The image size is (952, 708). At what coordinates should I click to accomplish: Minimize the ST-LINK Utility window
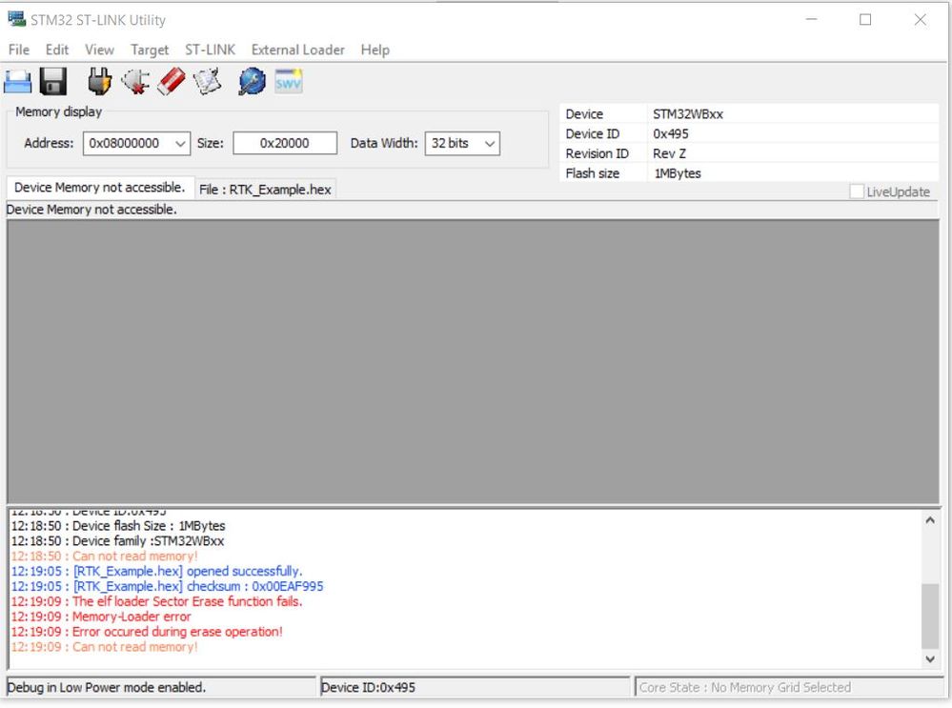[811, 19]
